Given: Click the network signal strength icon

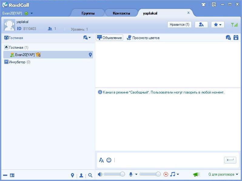Looking at the screenshot, I should [x=234, y=25].
